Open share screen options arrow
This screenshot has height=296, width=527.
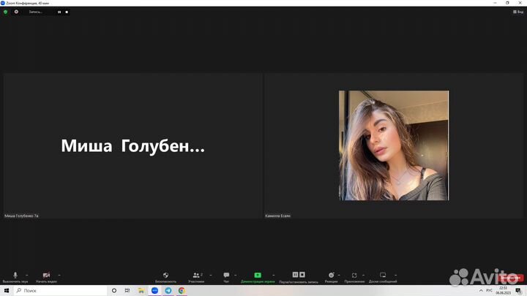point(273,276)
